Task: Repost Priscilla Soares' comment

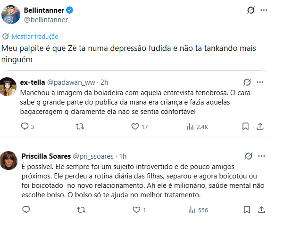Action: pyautogui.click(x=80, y=210)
